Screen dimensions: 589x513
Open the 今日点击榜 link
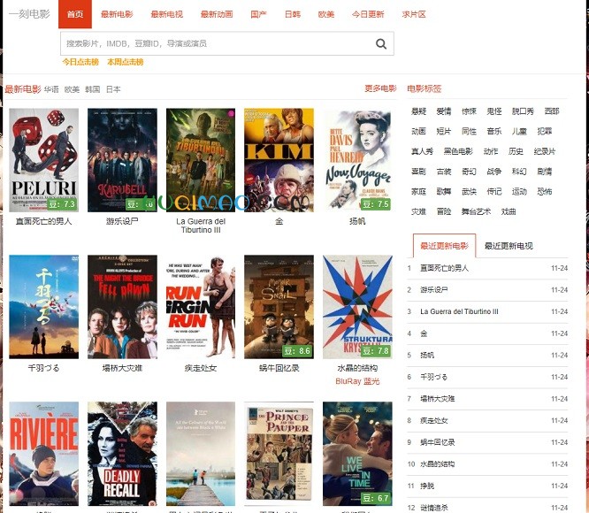coord(80,62)
